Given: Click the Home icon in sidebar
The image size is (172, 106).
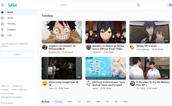Looking at the screenshot, I should point(2,12).
